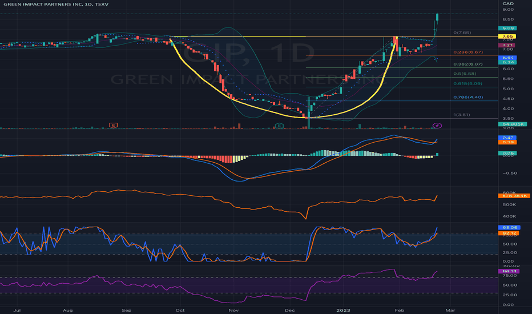
Task: Click the teal 6.34 price label
Action: pos(507,62)
